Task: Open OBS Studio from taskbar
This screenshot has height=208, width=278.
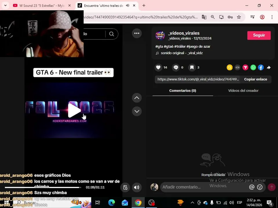Action: click(x=151, y=203)
